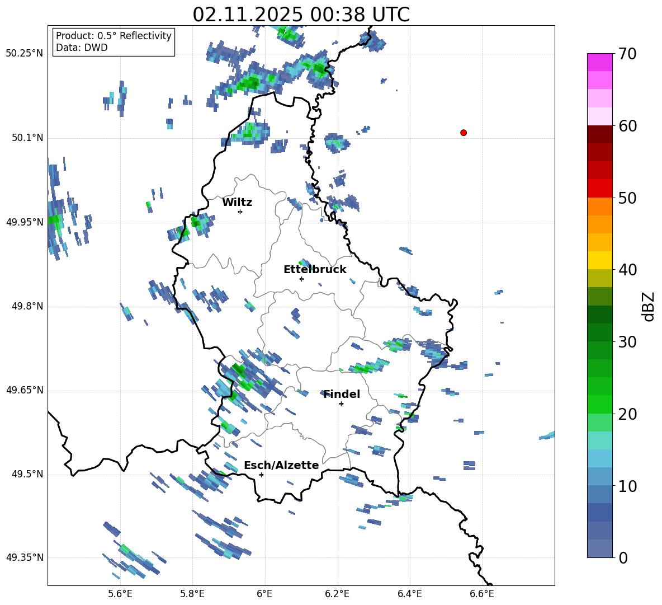Click the 'Data: DWD' text in legend box
662x605 pixels.
coord(82,48)
